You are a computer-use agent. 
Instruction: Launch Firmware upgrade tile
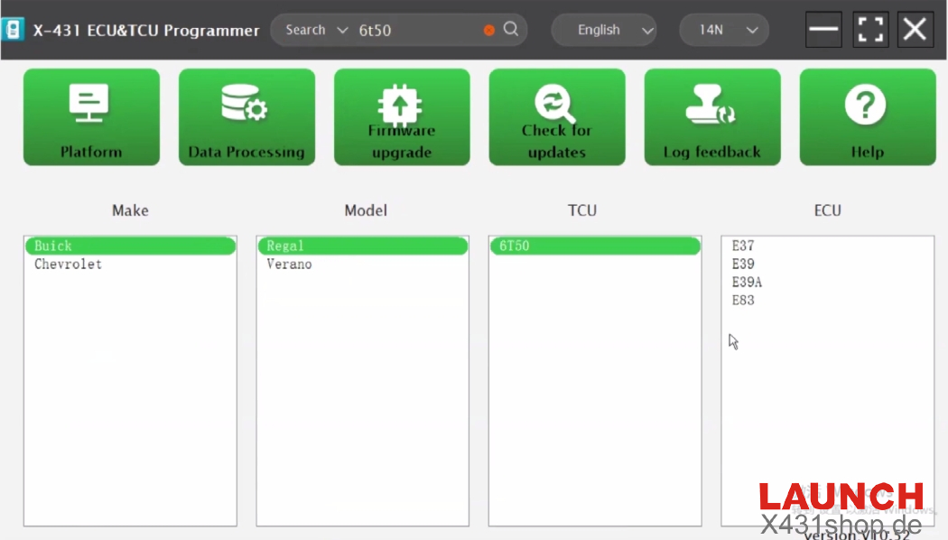click(x=402, y=117)
